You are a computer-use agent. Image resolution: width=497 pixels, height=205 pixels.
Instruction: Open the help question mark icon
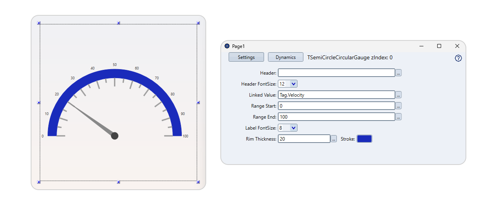click(x=458, y=58)
